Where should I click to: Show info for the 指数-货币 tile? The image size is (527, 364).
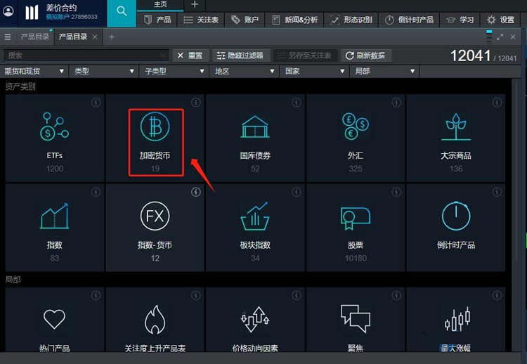[196, 192]
